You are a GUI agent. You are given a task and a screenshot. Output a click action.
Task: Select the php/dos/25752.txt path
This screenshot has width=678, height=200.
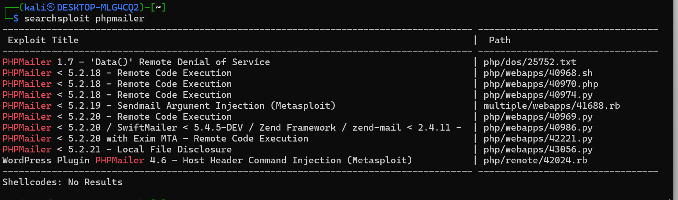coord(530,62)
